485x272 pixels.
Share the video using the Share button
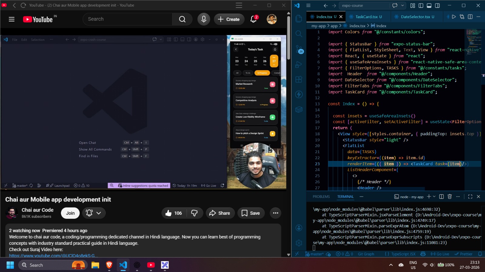pyautogui.click(x=220, y=213)
